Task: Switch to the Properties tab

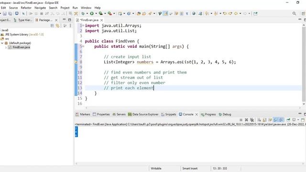Action: pos(101,114)
